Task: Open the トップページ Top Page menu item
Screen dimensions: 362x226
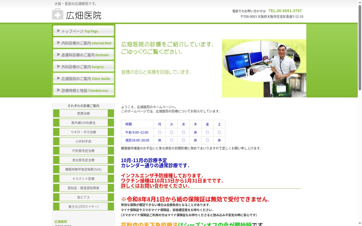Action: click(x=83, y=31)
